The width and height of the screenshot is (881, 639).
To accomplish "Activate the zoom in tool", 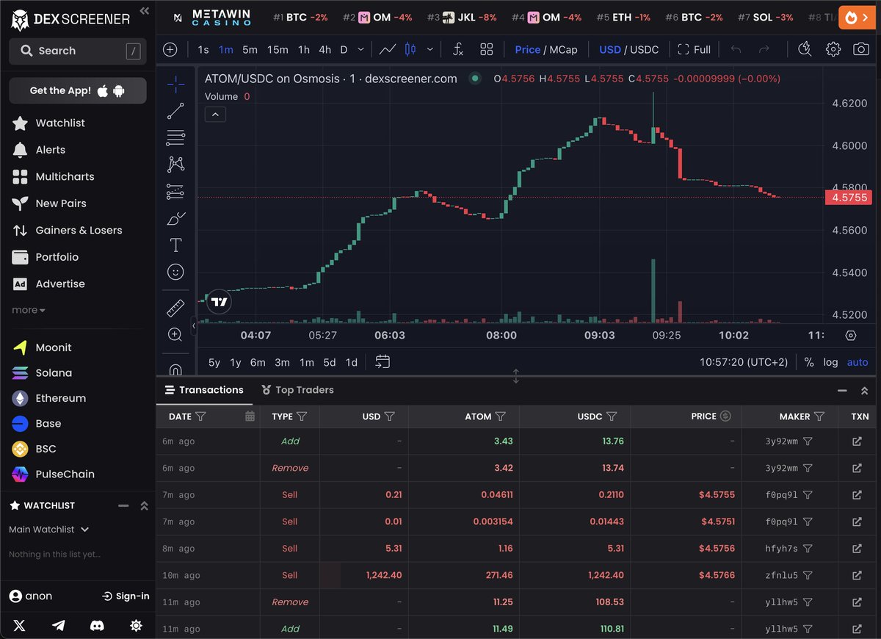I will (175, 335).
